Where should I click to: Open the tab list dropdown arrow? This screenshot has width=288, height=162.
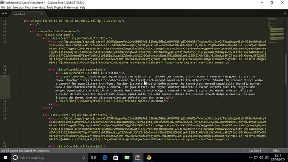[x=285, y=13]
